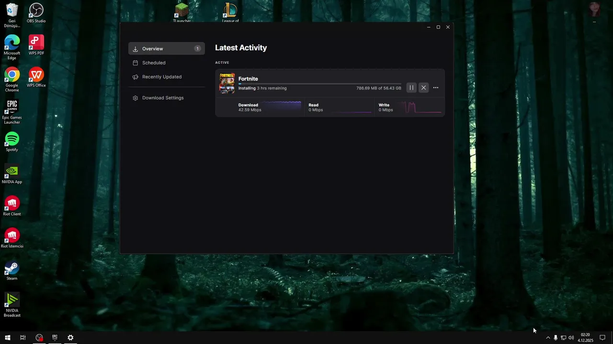613x344 pixels.
Task: Click the NVIDIA App desktop icon
Action: click(x=12, y=174)
